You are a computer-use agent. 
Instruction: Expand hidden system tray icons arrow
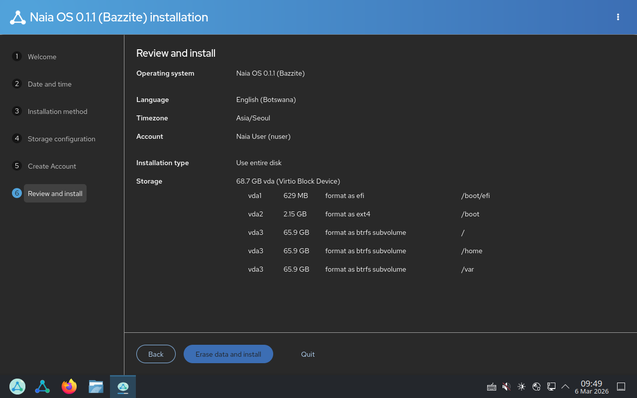click(565, 387)
